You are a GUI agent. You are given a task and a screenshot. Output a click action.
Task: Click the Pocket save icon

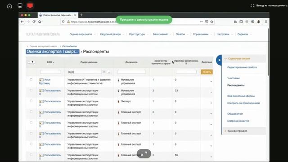coord(207,22)
